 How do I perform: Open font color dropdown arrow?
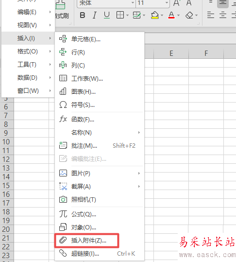[x=178, y=16]
